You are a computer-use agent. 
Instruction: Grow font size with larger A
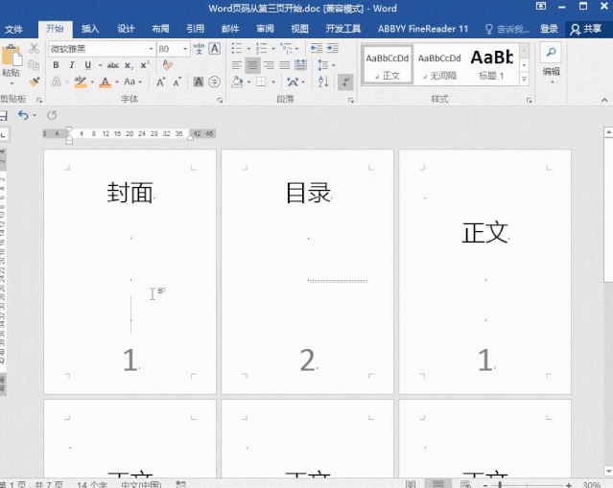(160, 82)
